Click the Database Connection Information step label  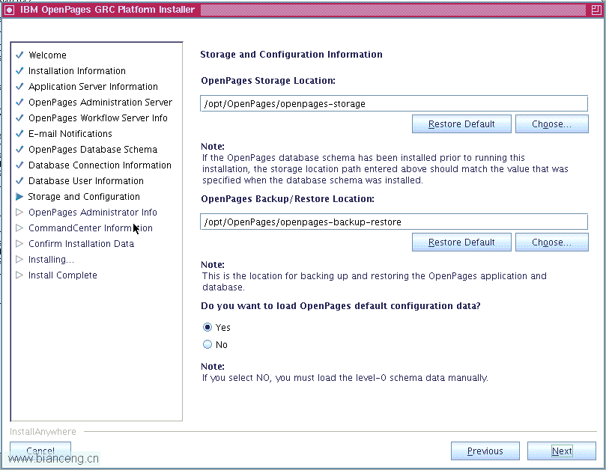click(100, 165)
